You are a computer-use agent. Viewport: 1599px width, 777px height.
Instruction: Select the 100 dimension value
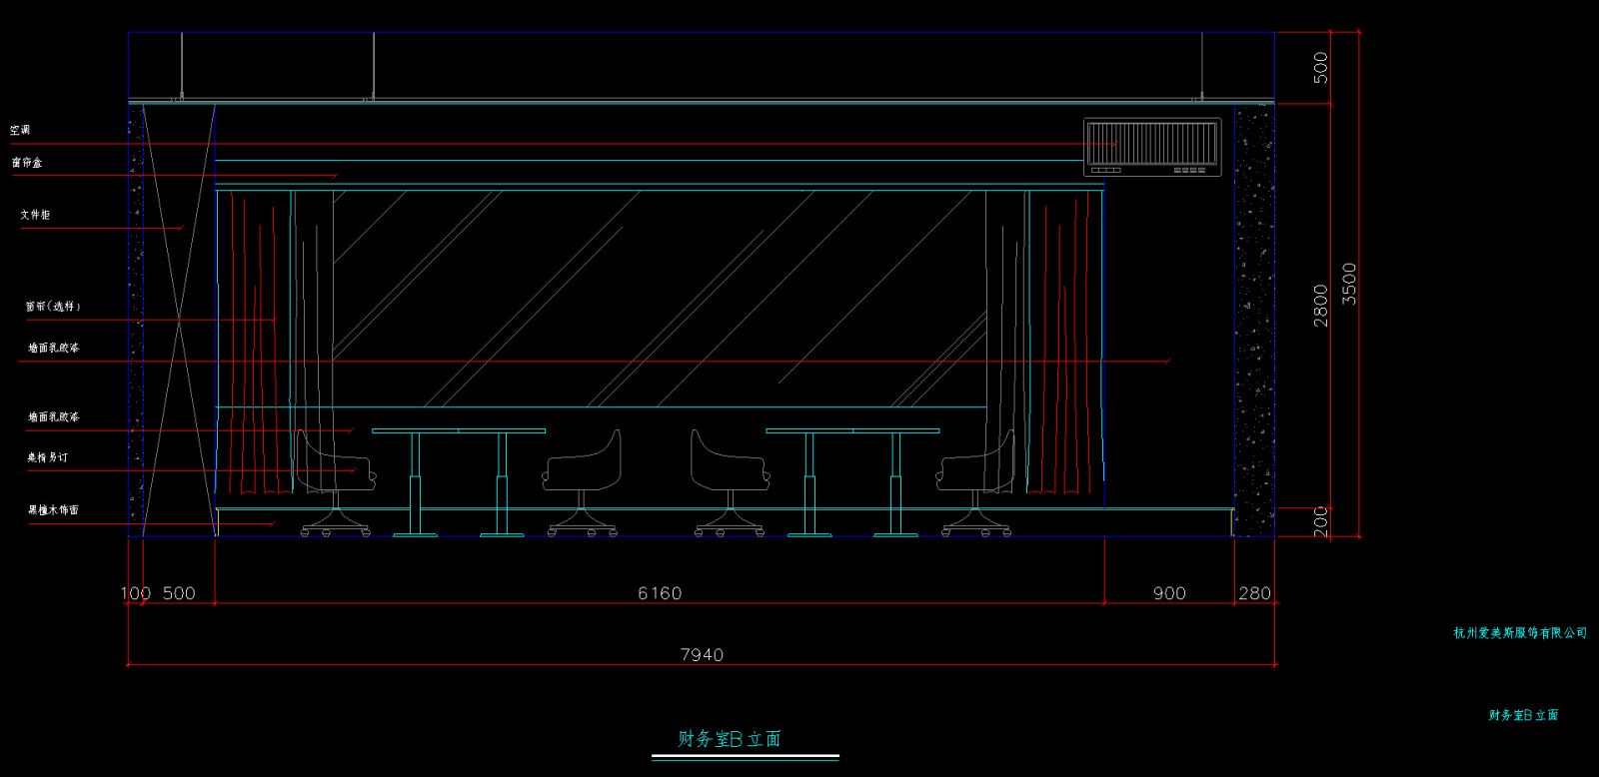click(x=136, y=593)
